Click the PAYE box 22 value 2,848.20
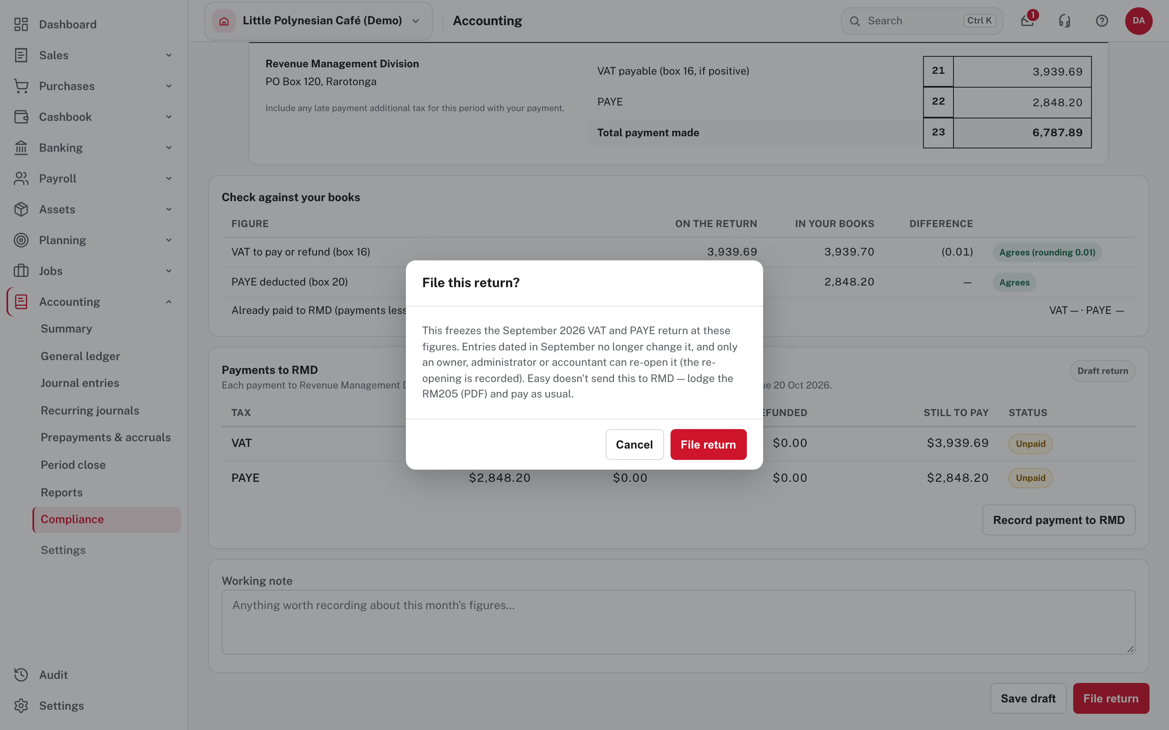1169x730 pixels. point(1057,102)
